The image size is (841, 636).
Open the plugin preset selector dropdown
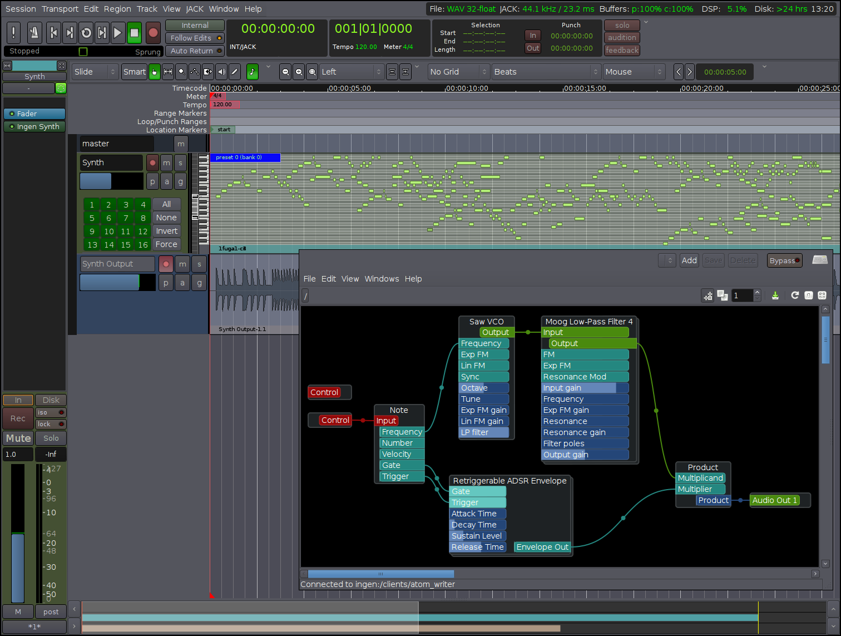coord(667,260)
